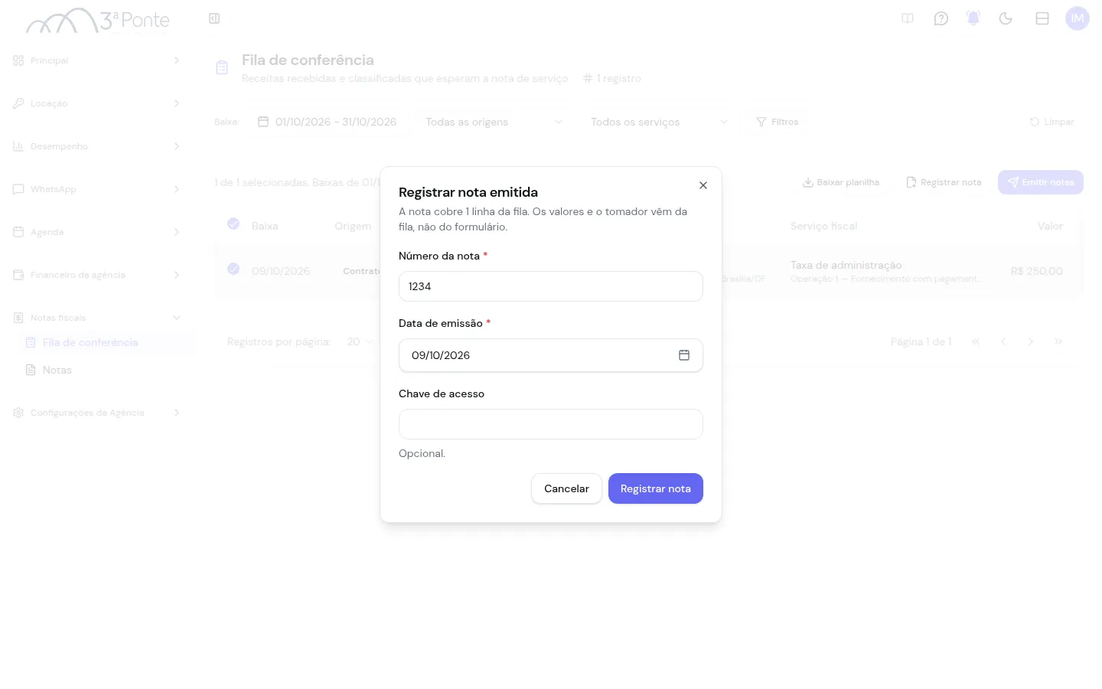1102x689 pixels.
Task: Click the Número da nota input field
Action: [x=551, y=286]
